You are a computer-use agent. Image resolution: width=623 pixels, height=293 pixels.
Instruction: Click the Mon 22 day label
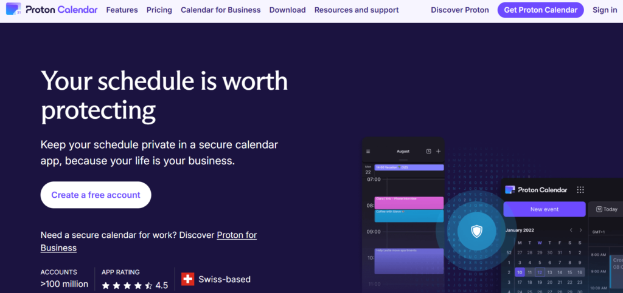pyautogui.click(x=368, y=169)
